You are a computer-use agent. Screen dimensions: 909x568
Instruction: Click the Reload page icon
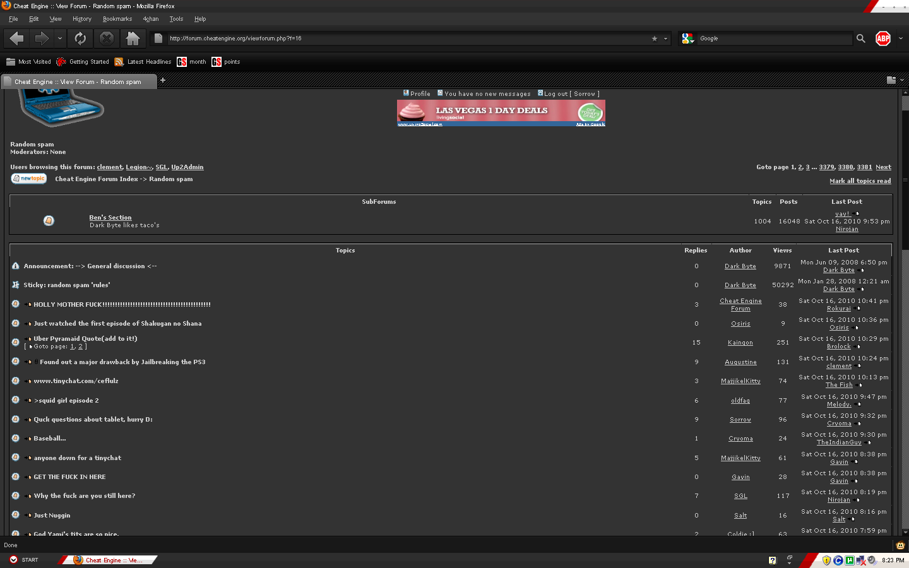point(80,38)
